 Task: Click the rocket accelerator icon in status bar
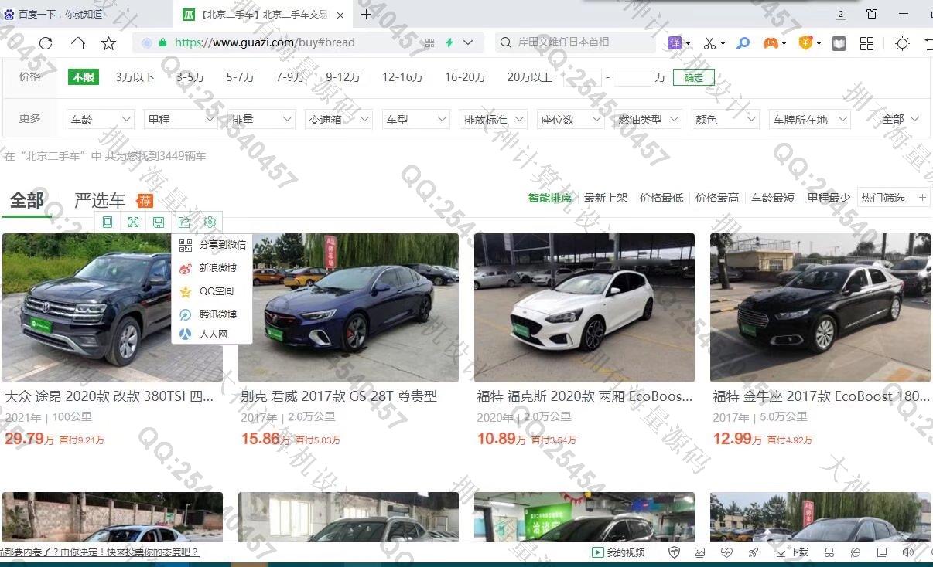[753, 552]
